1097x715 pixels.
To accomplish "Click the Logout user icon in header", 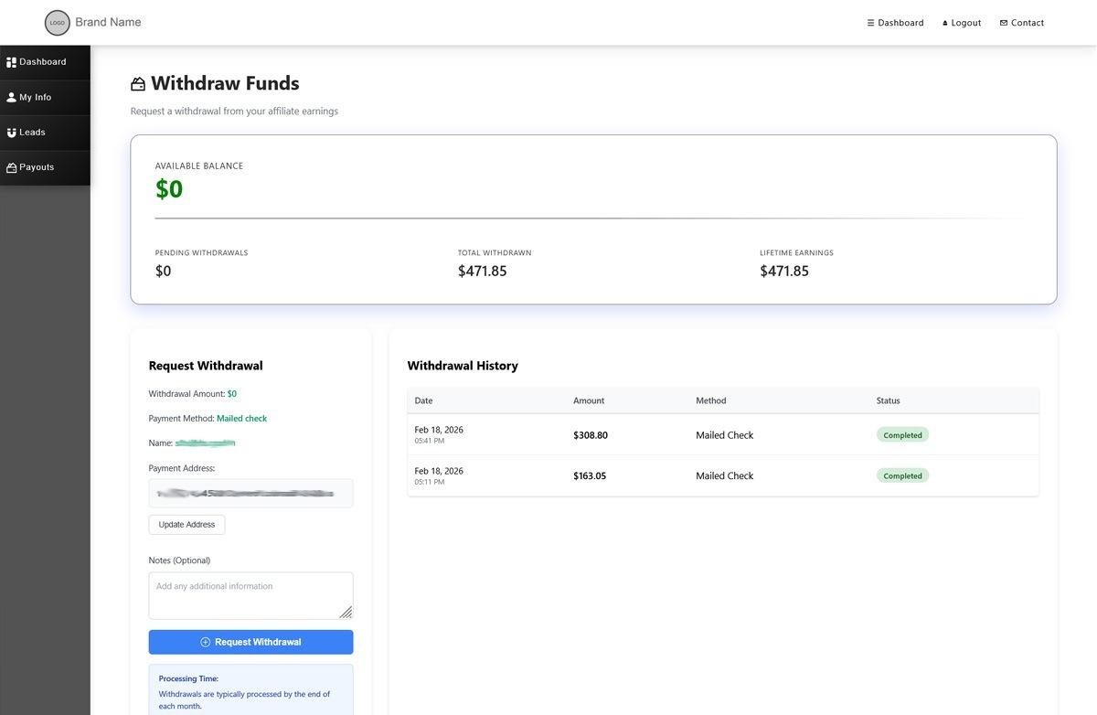I will pos(945,24).
